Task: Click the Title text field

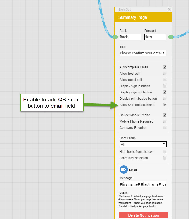Action: 143,53
